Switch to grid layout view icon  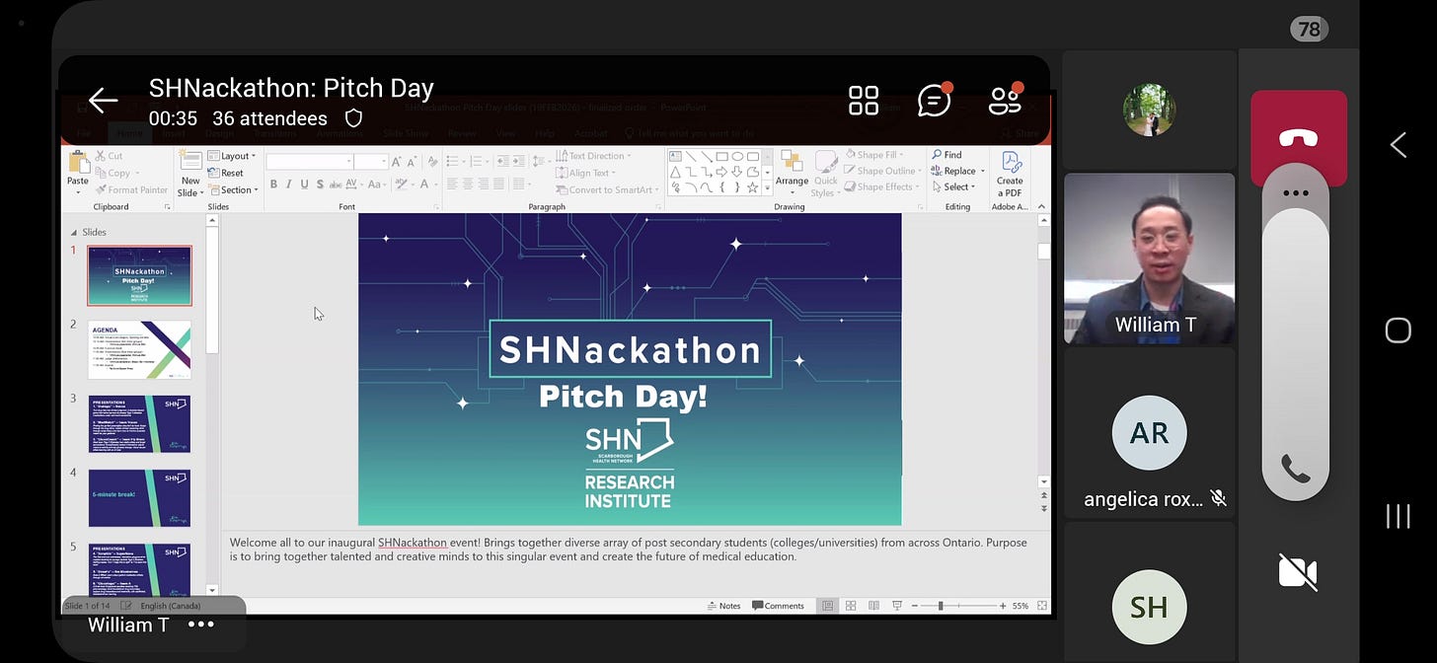(864, 100)
